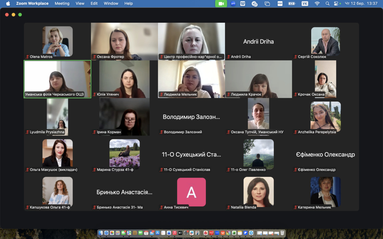The height and width of the screenshot is (239, 383).
Task: Open the Trash in the Dock
Action: pos(282,233)
